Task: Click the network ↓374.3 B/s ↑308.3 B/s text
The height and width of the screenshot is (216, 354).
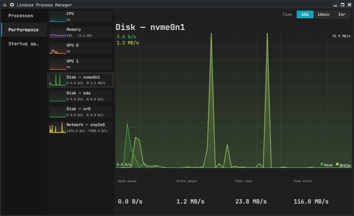Action: pos(87,131)
